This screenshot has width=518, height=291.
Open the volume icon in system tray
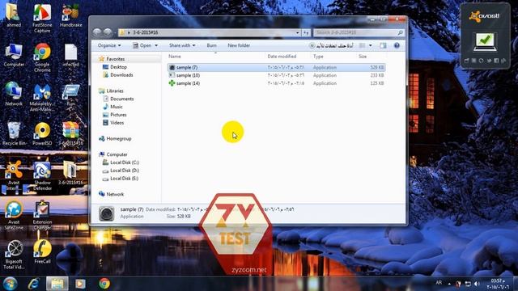click(477, 284)
